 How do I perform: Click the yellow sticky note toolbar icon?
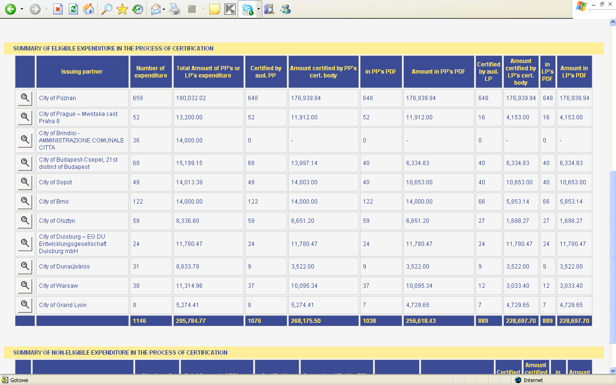click(215, 9)
